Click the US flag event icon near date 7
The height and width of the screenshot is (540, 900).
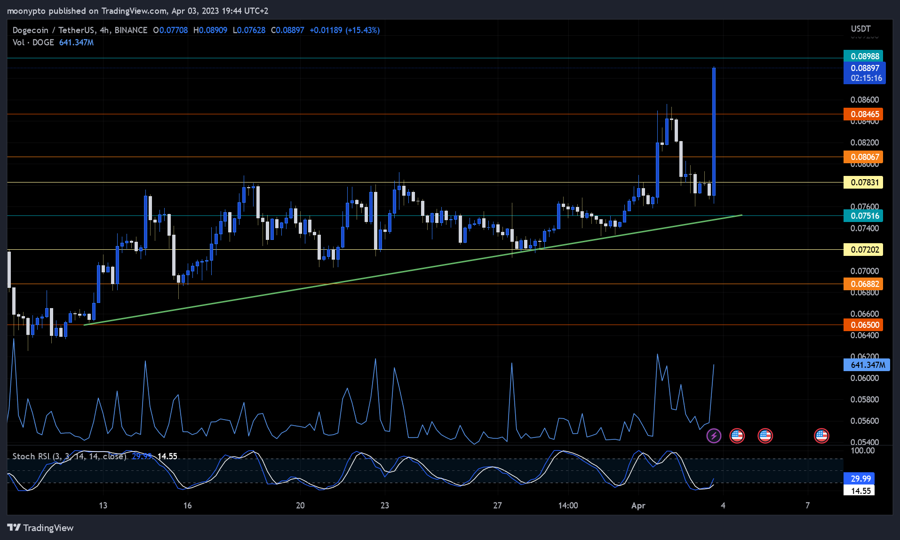click(x=821, y=436)
